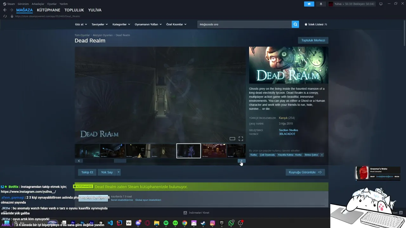
Task: Click the Birinci Şahıs tag
Action: click(311, 155)
